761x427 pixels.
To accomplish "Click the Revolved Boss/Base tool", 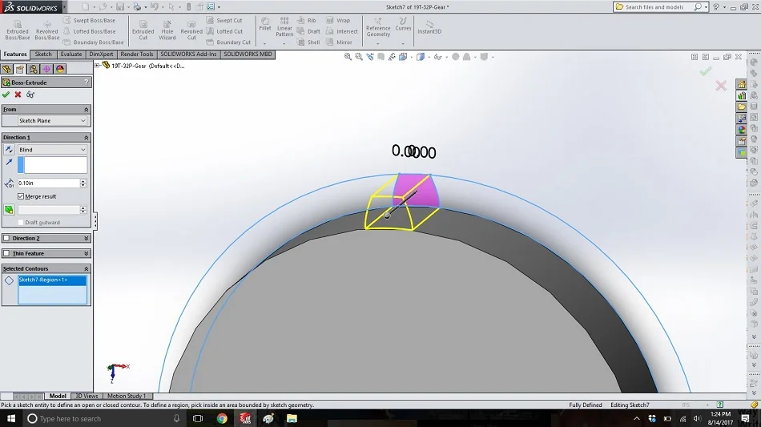I will pos(47,30).
